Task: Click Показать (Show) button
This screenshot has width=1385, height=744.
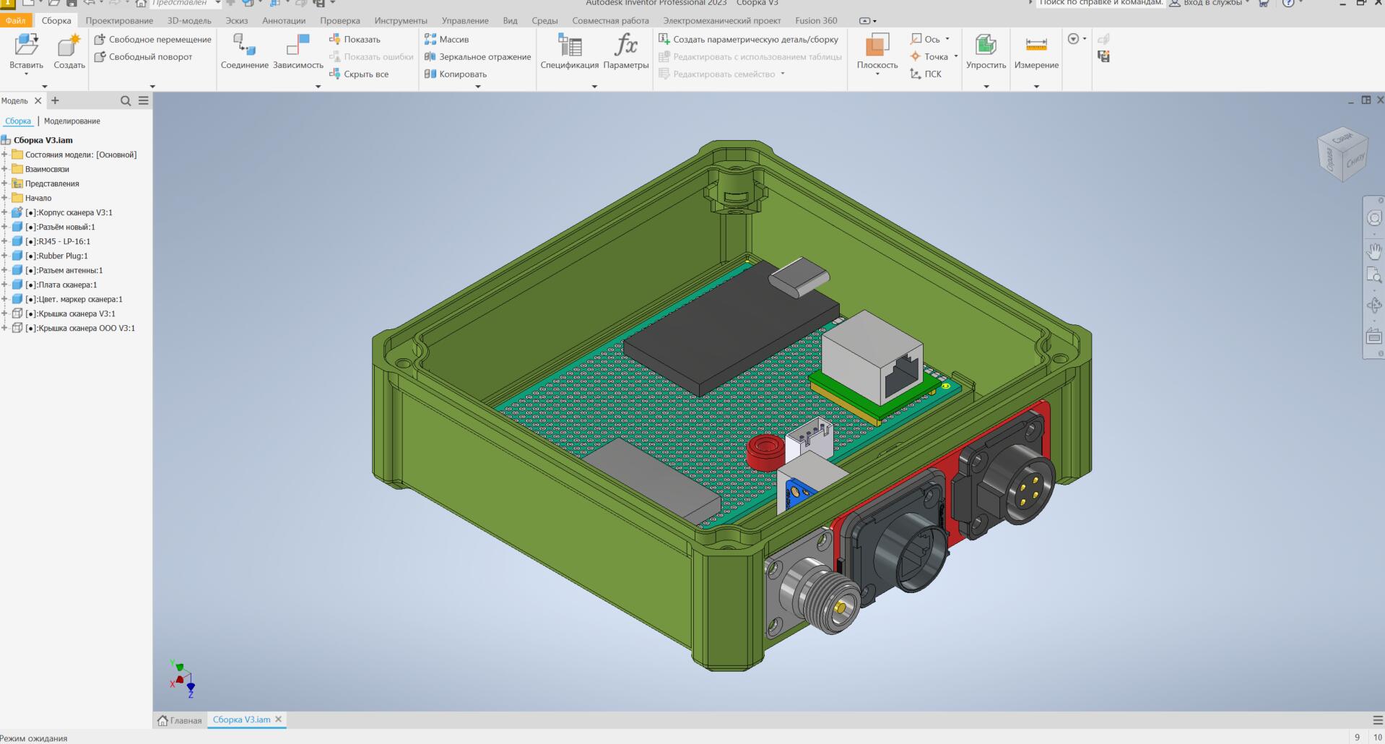Action: coord(355,39)
